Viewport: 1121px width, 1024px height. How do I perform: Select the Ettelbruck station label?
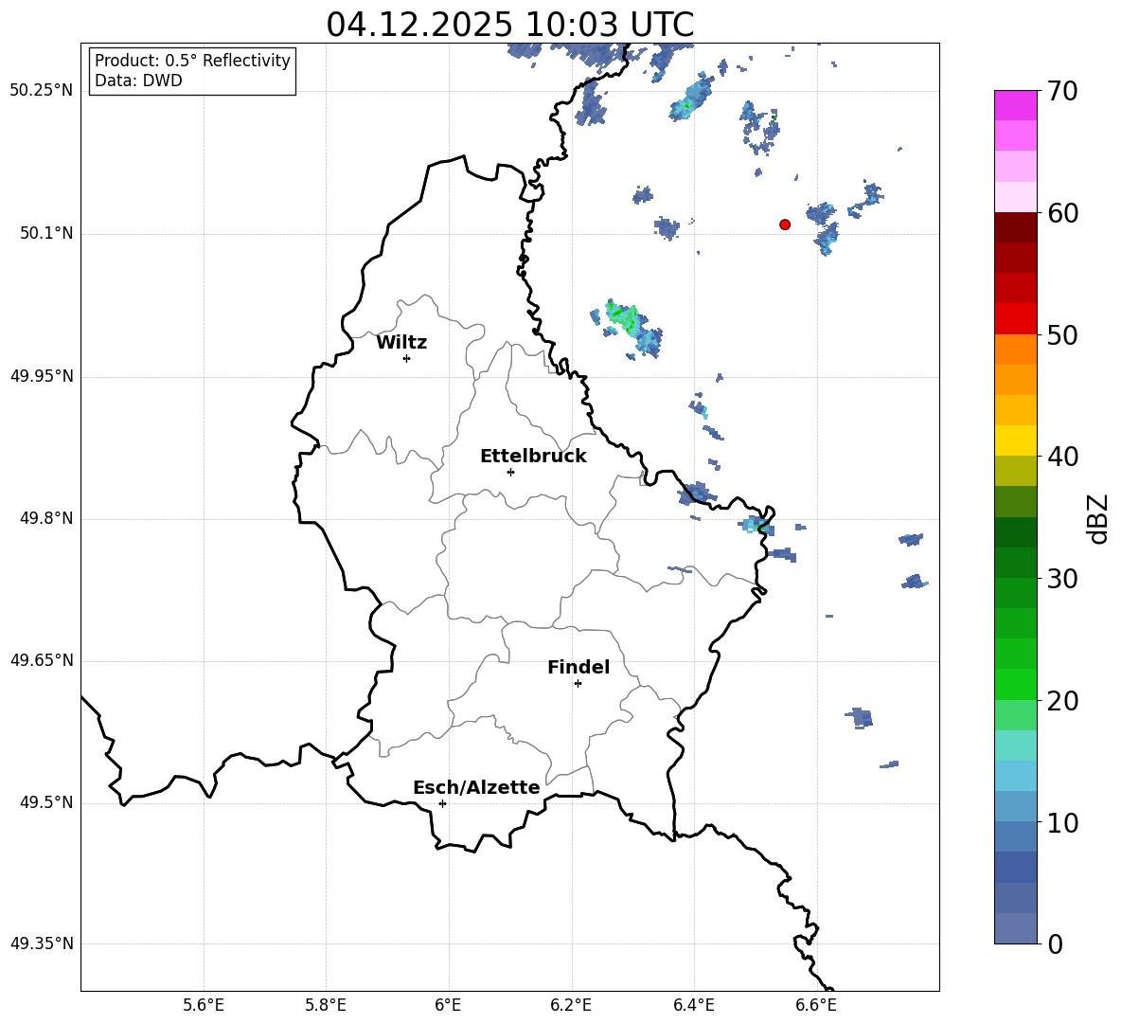533,457
